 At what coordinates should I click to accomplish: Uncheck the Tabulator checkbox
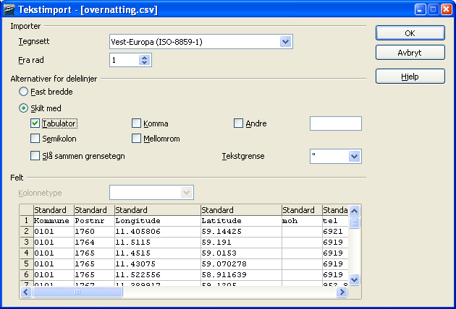tap(35, 123)
